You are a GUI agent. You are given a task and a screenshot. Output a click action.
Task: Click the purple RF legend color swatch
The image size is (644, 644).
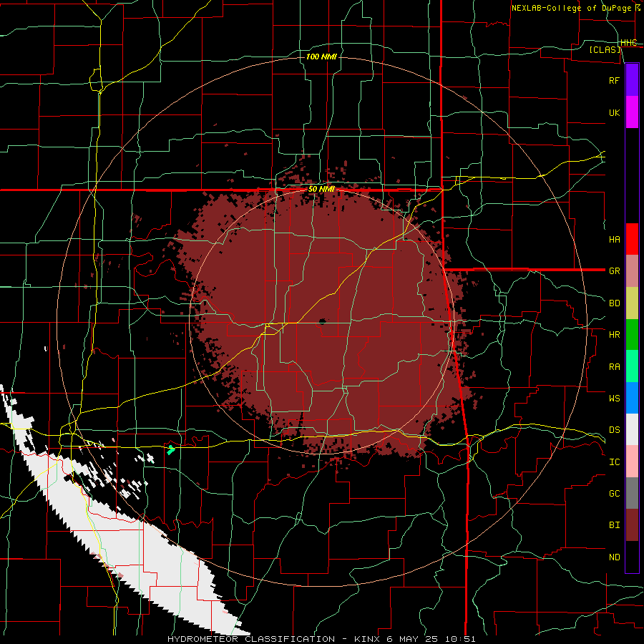[x=632, y=80]
